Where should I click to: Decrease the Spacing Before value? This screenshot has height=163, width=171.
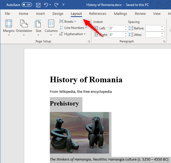click(x=162, y=30)
